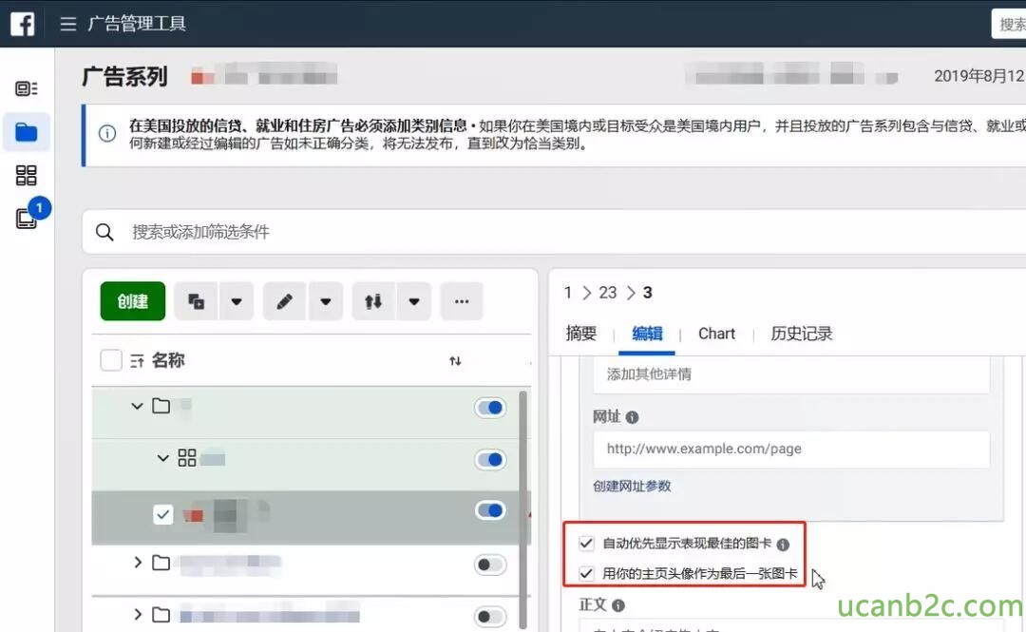Click the column settings icon left of 名称
This screenshot has height=632, width=1026.
pos(137,361)
